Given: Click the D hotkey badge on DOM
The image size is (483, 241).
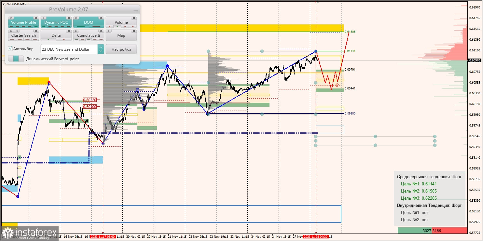Looking at the screenshot, I should coord(76,18).
